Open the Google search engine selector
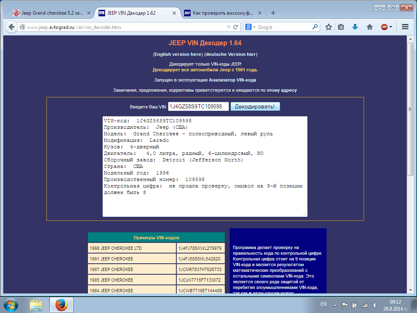Image resolution: width=417 pixels, height=313 pixels. coord(250,27)
